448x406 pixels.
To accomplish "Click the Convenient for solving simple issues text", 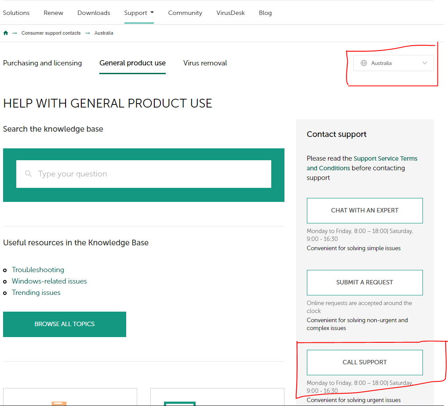I will (x=354, y=248).
